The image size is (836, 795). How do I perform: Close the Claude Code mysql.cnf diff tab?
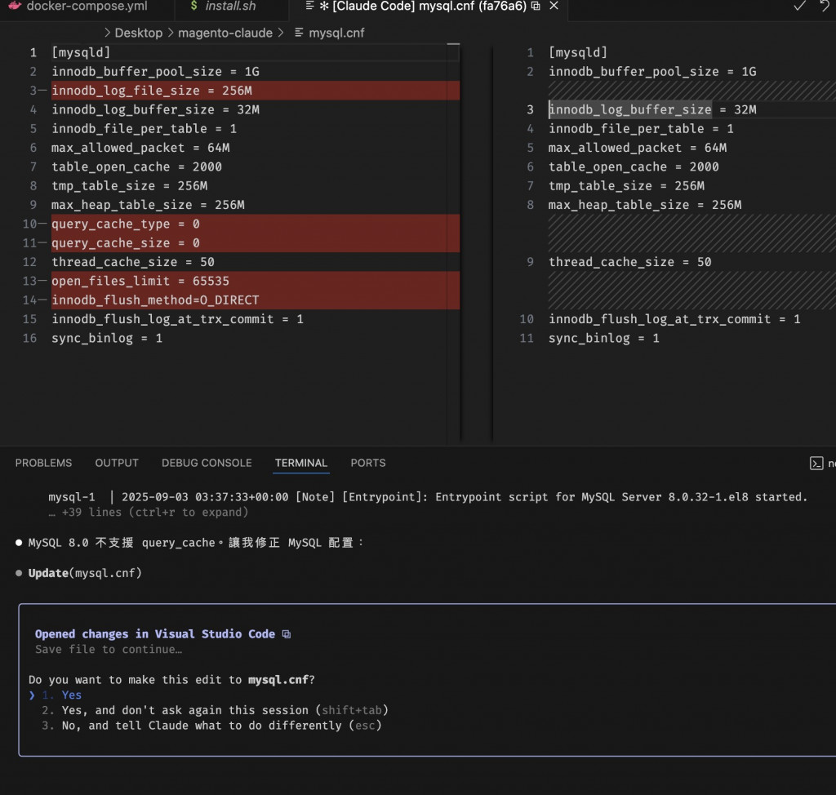(554, 6)
